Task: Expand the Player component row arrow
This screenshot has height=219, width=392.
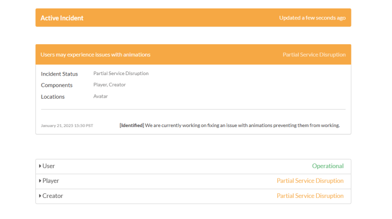Action: 40,181
